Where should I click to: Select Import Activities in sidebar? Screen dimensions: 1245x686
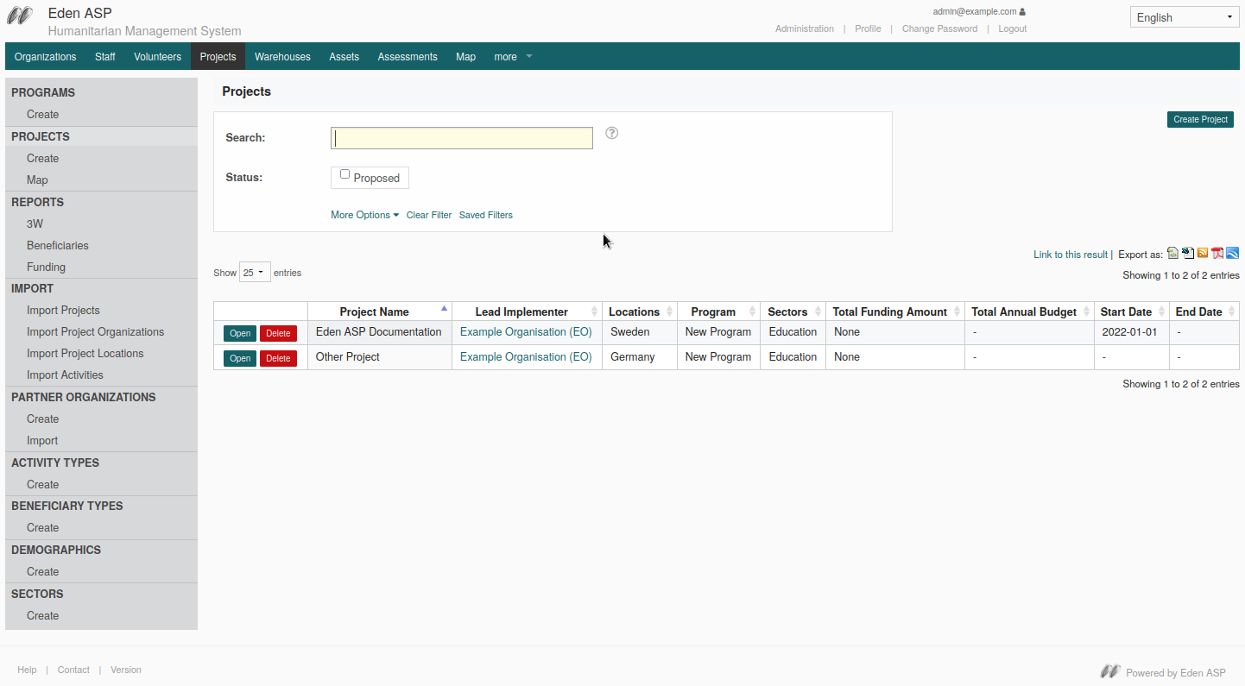[65, 374]
